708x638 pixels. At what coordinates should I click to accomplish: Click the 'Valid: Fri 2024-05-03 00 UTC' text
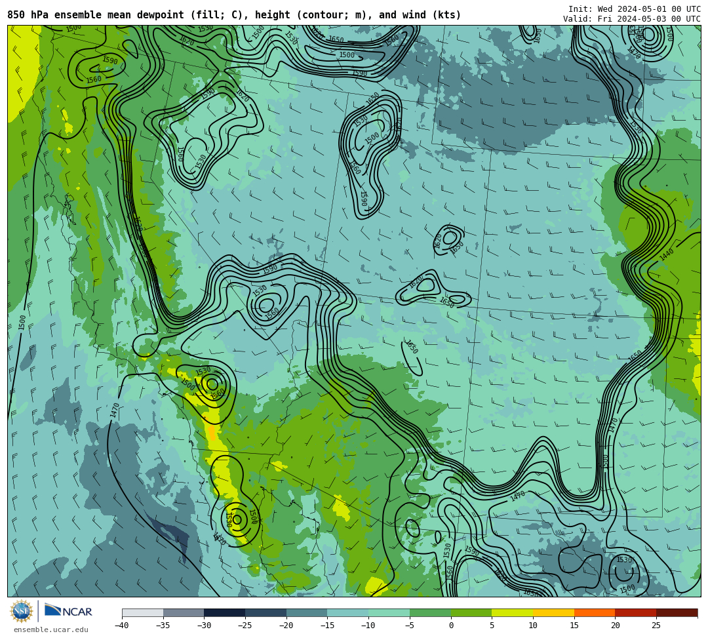pos(632,19)
